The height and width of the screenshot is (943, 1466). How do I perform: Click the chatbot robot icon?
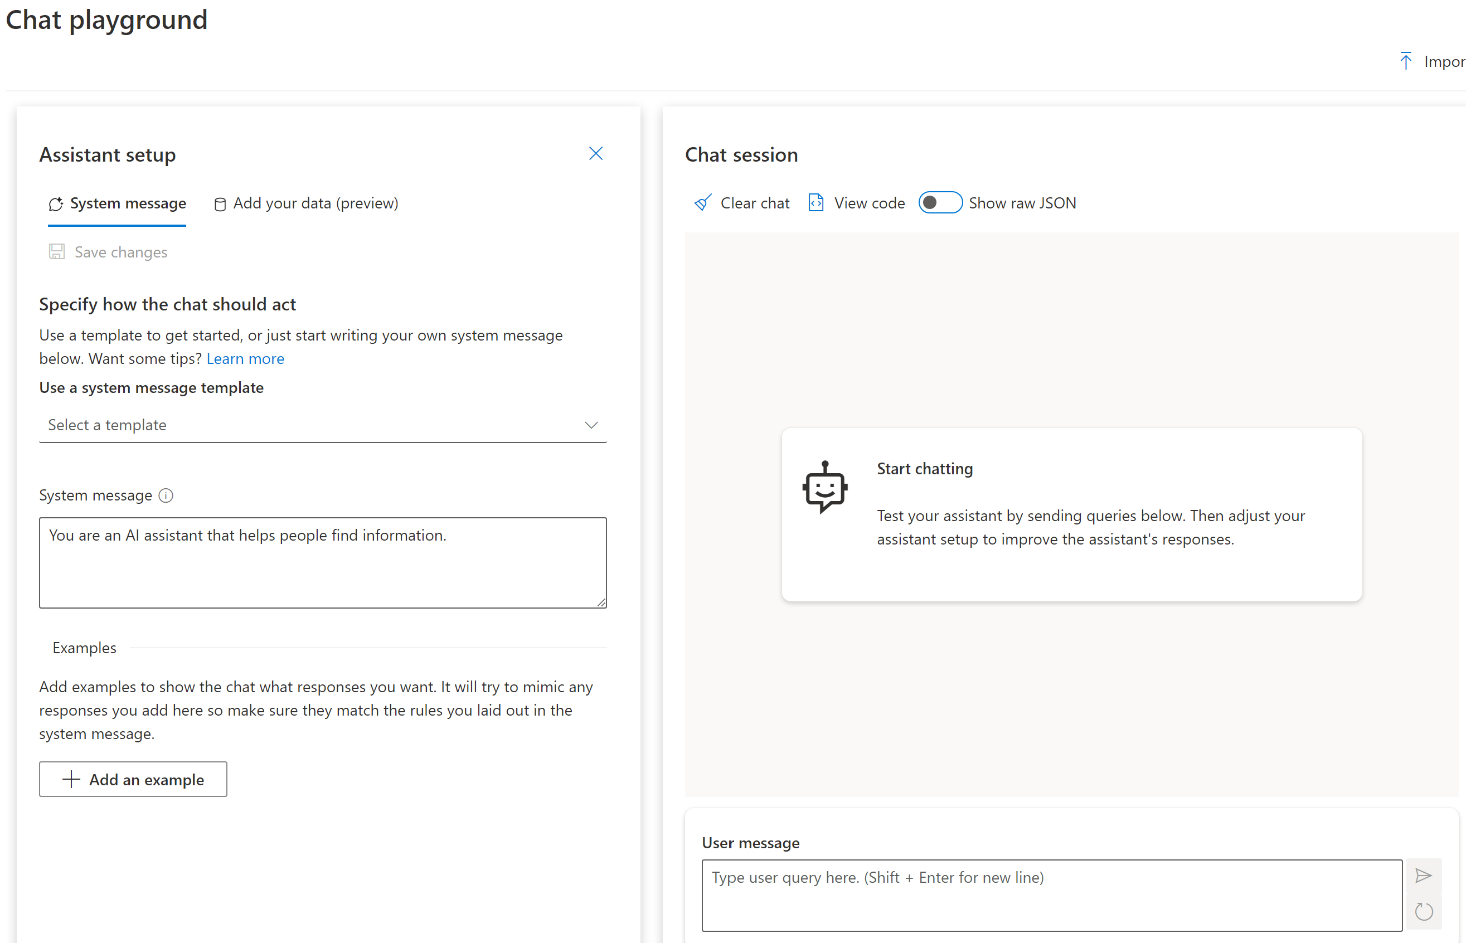click(825, 488)
